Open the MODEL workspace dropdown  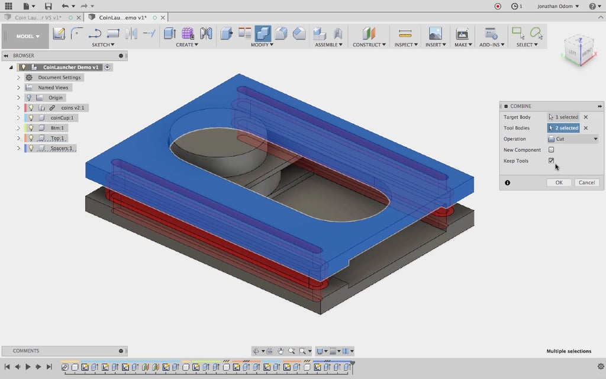(28, 36)
